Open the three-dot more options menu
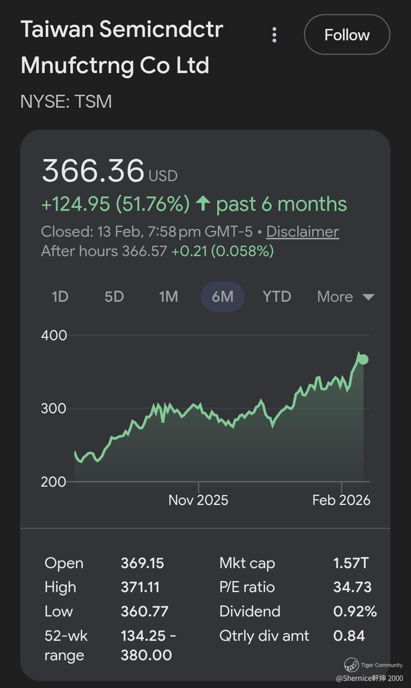Screen dimensions: 411x688 pyautogui.click(x=274, y=35)
